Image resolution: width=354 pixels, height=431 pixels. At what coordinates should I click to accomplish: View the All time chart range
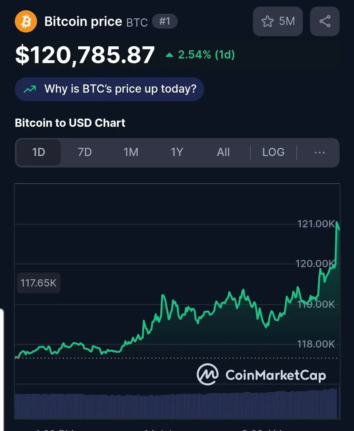point(223,152)
